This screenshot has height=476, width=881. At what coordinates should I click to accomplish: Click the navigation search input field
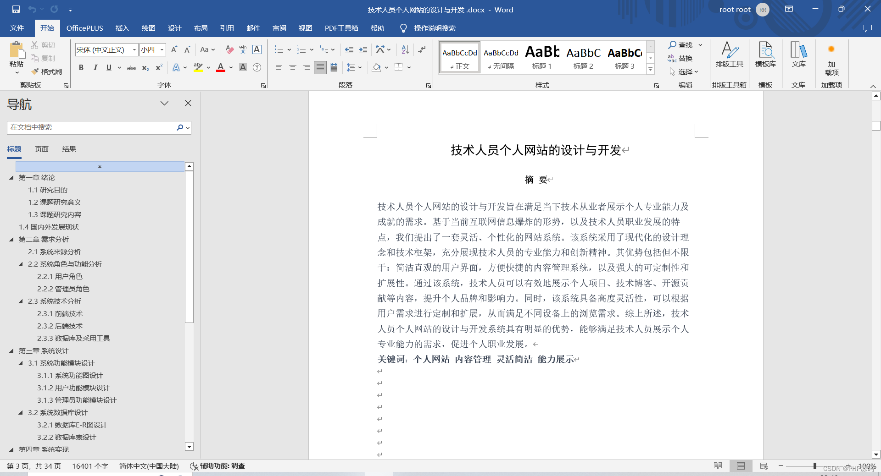tap(91, 127)
